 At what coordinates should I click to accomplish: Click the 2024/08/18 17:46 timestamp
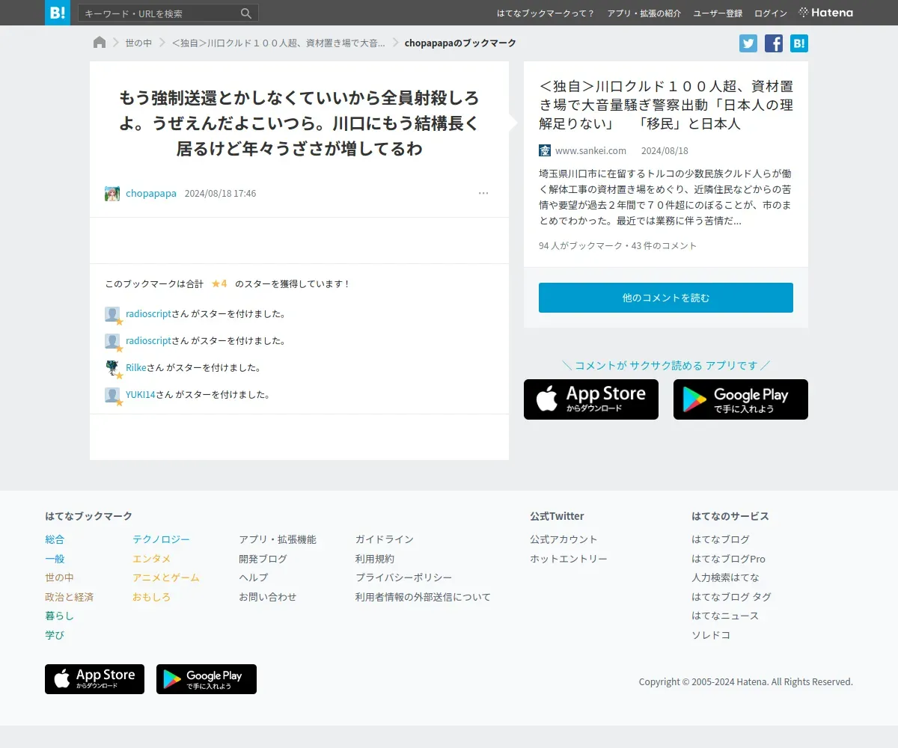tap(220, 194)
